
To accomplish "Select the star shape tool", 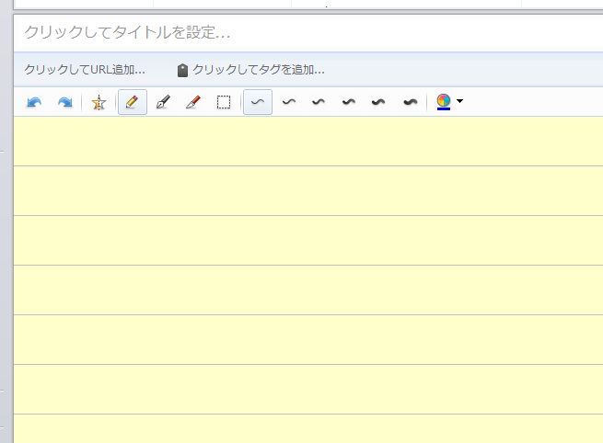I will pyautogui.click(x=99, y=103).
